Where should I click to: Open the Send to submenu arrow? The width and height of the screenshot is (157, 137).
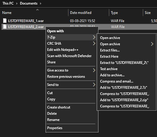[x=94, y=85]
